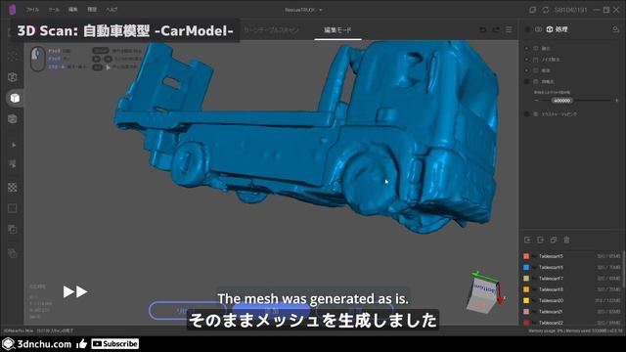Click the dotted point-cloud sidebar icon
The height and width of the screenshot is (352, 626).
(x=13, y=57)
